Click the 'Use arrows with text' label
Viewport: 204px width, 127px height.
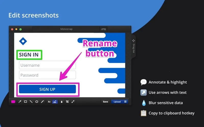pyautogui.click(x=168, y=92)
